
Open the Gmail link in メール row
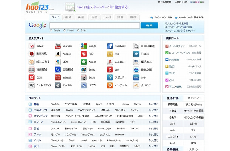point(72,140)
